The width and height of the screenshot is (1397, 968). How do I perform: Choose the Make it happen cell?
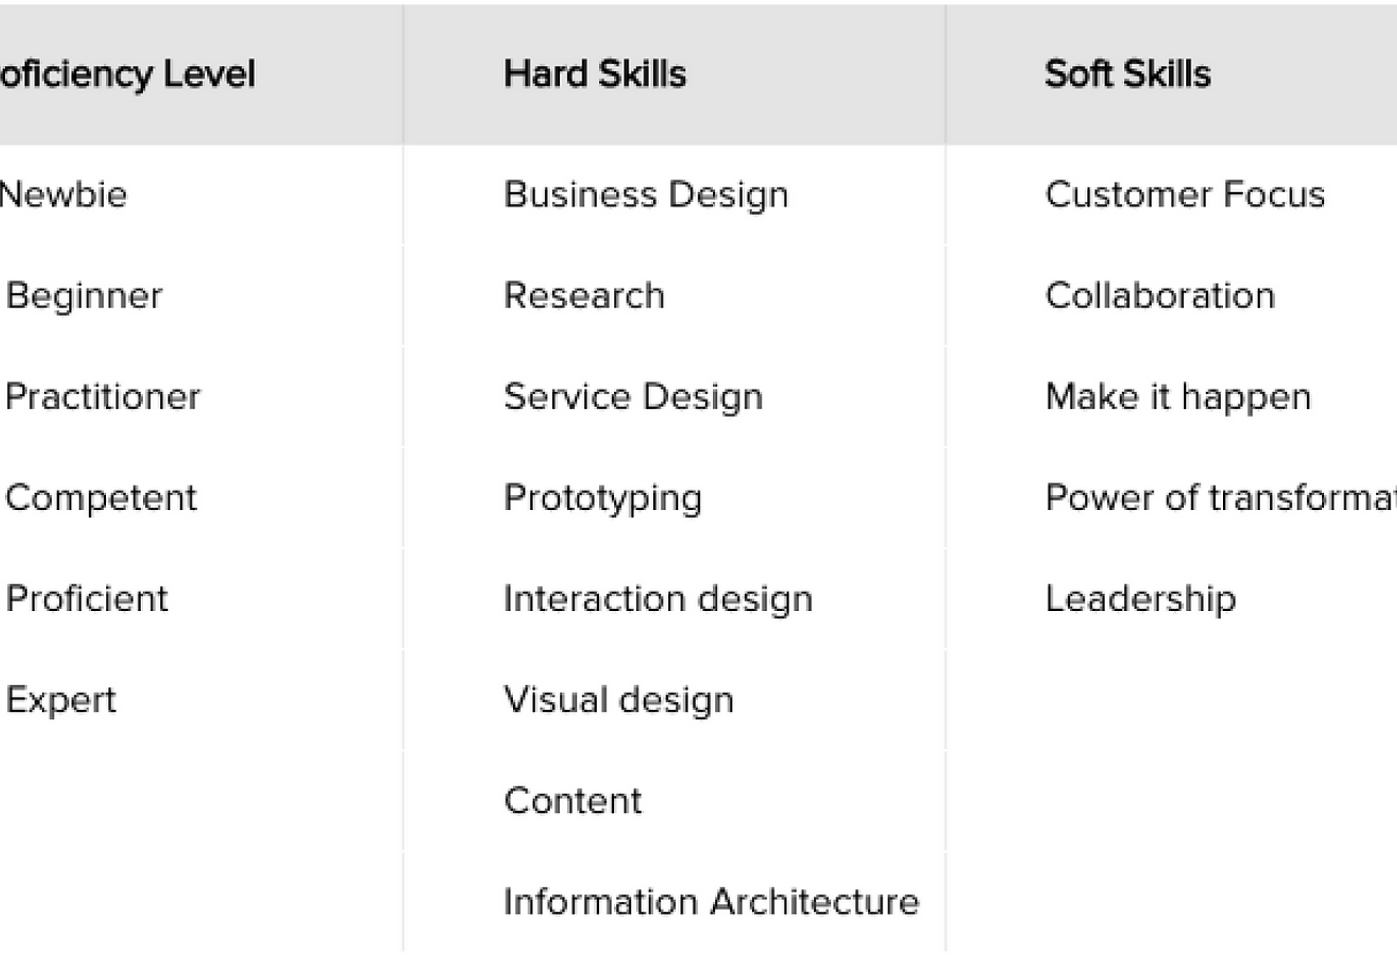click(1177, 396)
